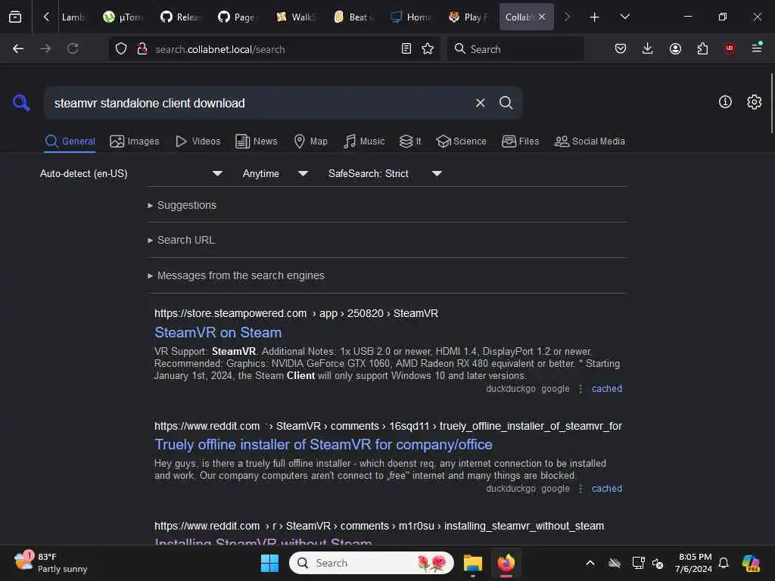Open Truely offline installer of SteamVR result

tap(323, 445)
